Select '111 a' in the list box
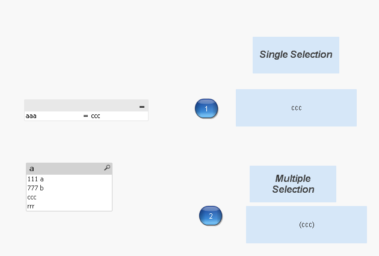379x256 pixels. pyautogui.click(x=35, y=179)
